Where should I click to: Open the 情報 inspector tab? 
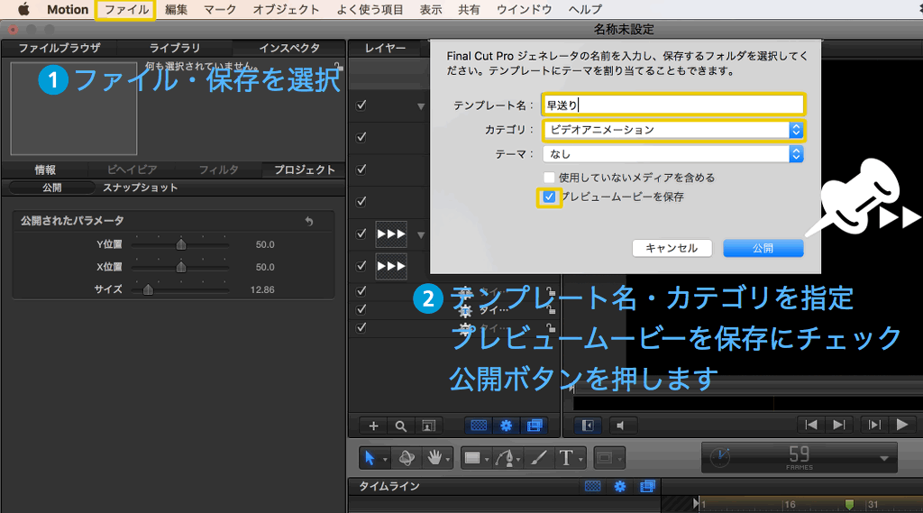point(45,169)
